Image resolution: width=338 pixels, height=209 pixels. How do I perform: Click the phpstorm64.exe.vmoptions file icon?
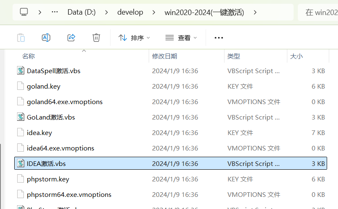click(x=21, y=194)
